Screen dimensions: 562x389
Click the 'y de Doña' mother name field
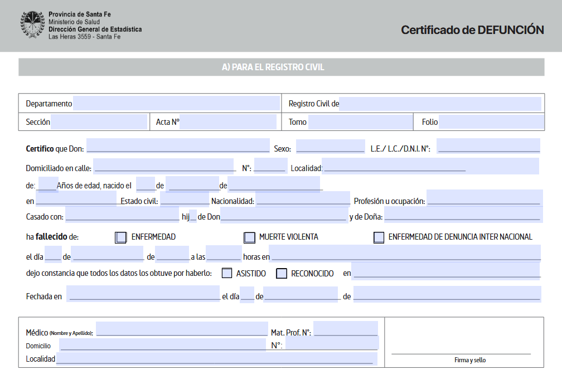coord(463,215)
